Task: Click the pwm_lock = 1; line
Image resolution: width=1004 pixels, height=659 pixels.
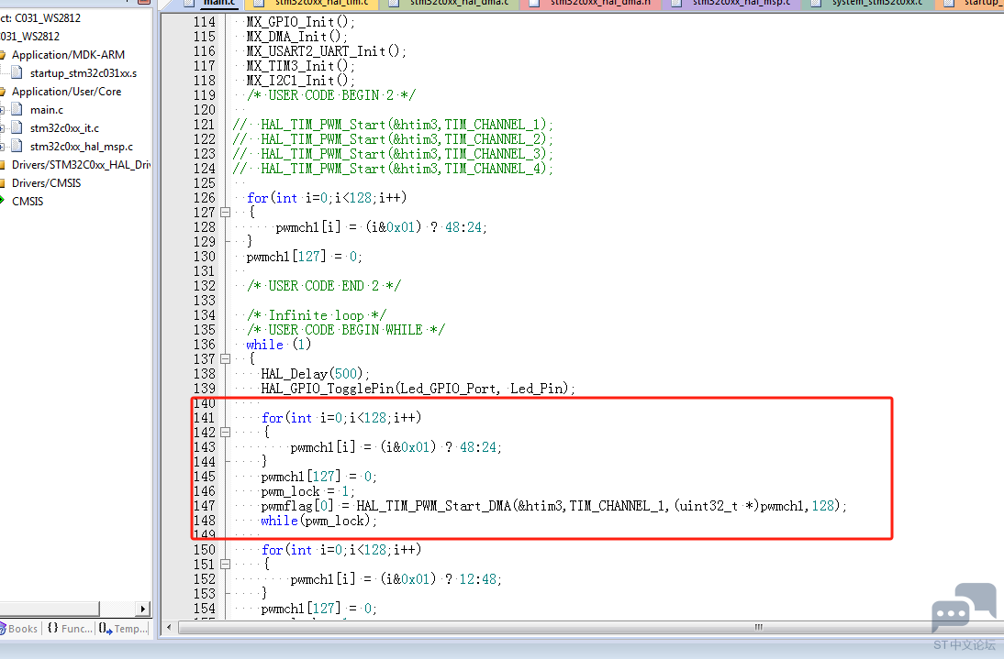Action: tap(308, 492)
